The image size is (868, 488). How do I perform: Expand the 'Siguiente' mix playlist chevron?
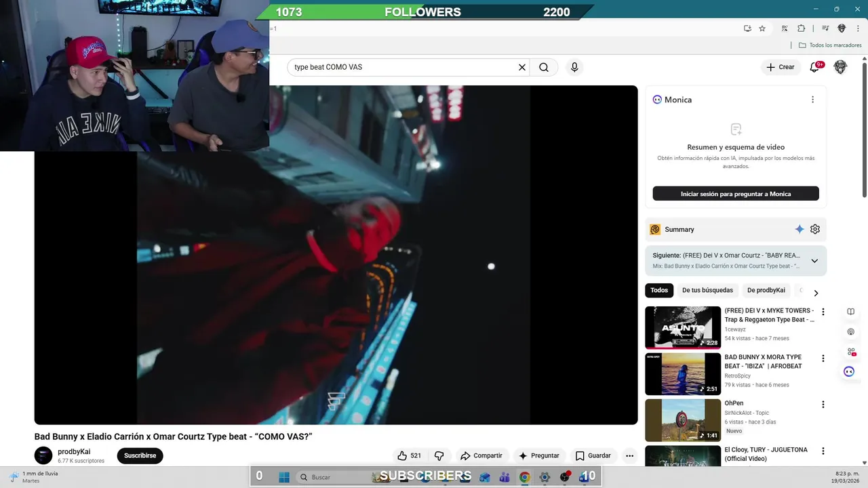pyautogui.click(x=814, y=261)
